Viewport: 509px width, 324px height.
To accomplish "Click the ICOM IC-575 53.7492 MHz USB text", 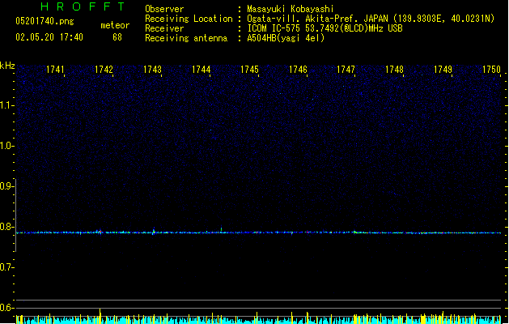I will pos(325,28).
